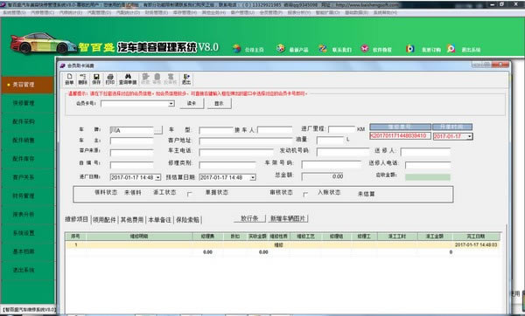
Task: Click the 最新产品 icon in green header
Action: pyautogui.click(x=281, y=49)
